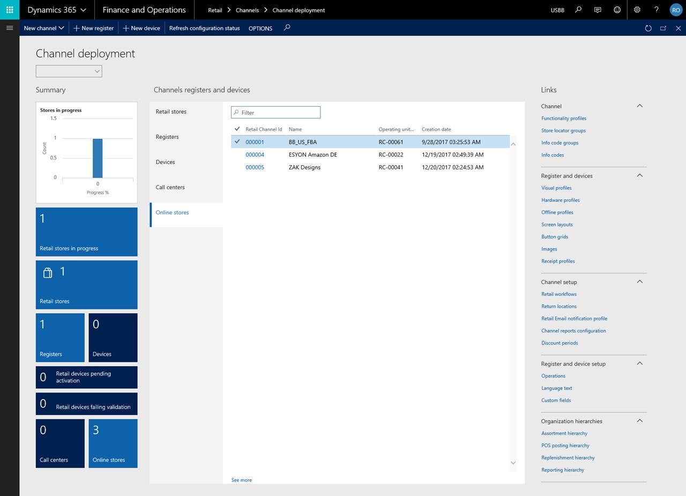Open channel 000001 link
The width and height of the screenshot is (686, 496).
pos(255,142)
